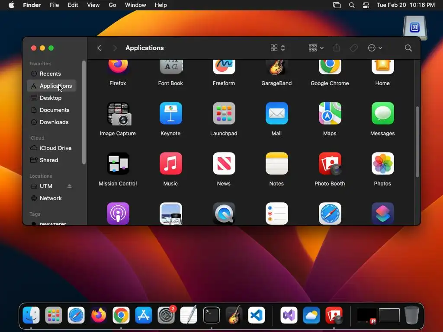Open iCloud Drive in the sidebar
443x332 pixels.
coord(51,148)
